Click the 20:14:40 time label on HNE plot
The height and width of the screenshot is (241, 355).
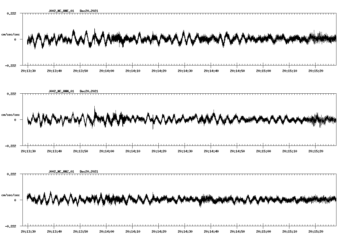point(211,71)
